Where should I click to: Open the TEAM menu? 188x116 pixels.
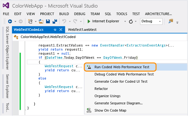tap(95, 14)
